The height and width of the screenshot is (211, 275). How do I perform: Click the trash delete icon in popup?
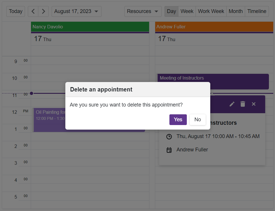(243, 104)
